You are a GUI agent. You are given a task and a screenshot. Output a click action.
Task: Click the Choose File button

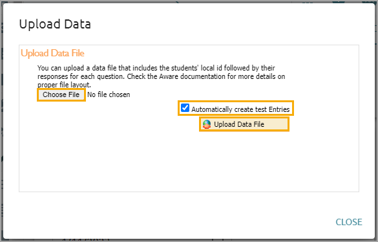click(x=61, y=94)
